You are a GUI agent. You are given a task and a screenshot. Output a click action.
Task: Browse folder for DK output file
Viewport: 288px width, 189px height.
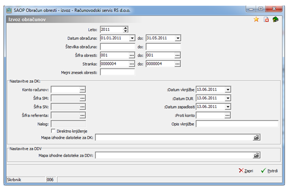coord(256,137)
